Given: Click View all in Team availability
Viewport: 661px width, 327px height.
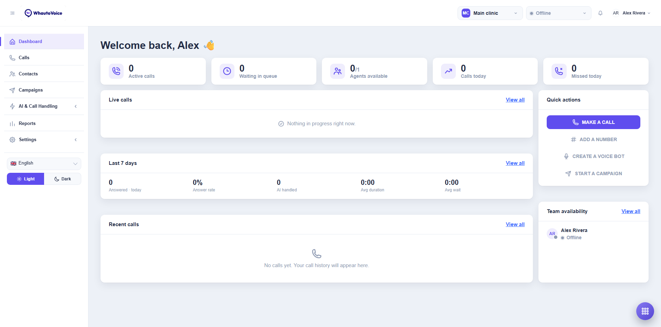Looking at the screenshot, I should [x=631, y=211].
